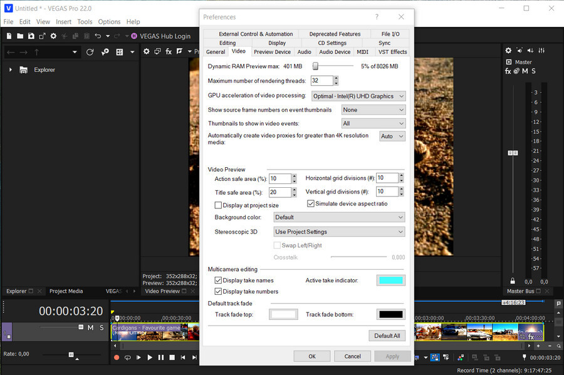Toggle Display take numbers checkbox
Screen dimensions: 564x375
point(218,291)
